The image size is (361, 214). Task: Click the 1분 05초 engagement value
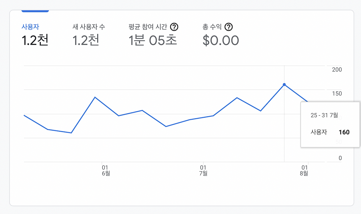pos(153,40)
